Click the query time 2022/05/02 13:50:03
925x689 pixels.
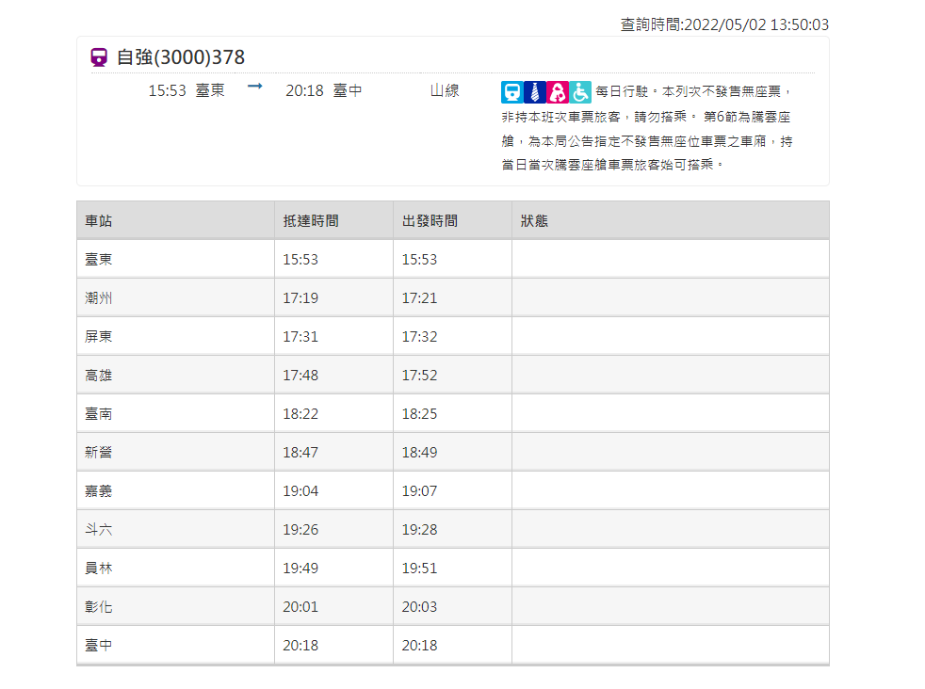pos(756,24)
